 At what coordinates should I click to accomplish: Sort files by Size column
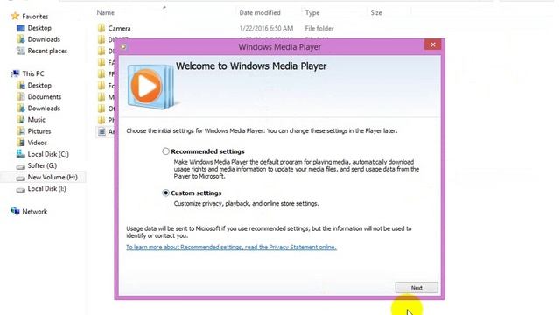376,12
